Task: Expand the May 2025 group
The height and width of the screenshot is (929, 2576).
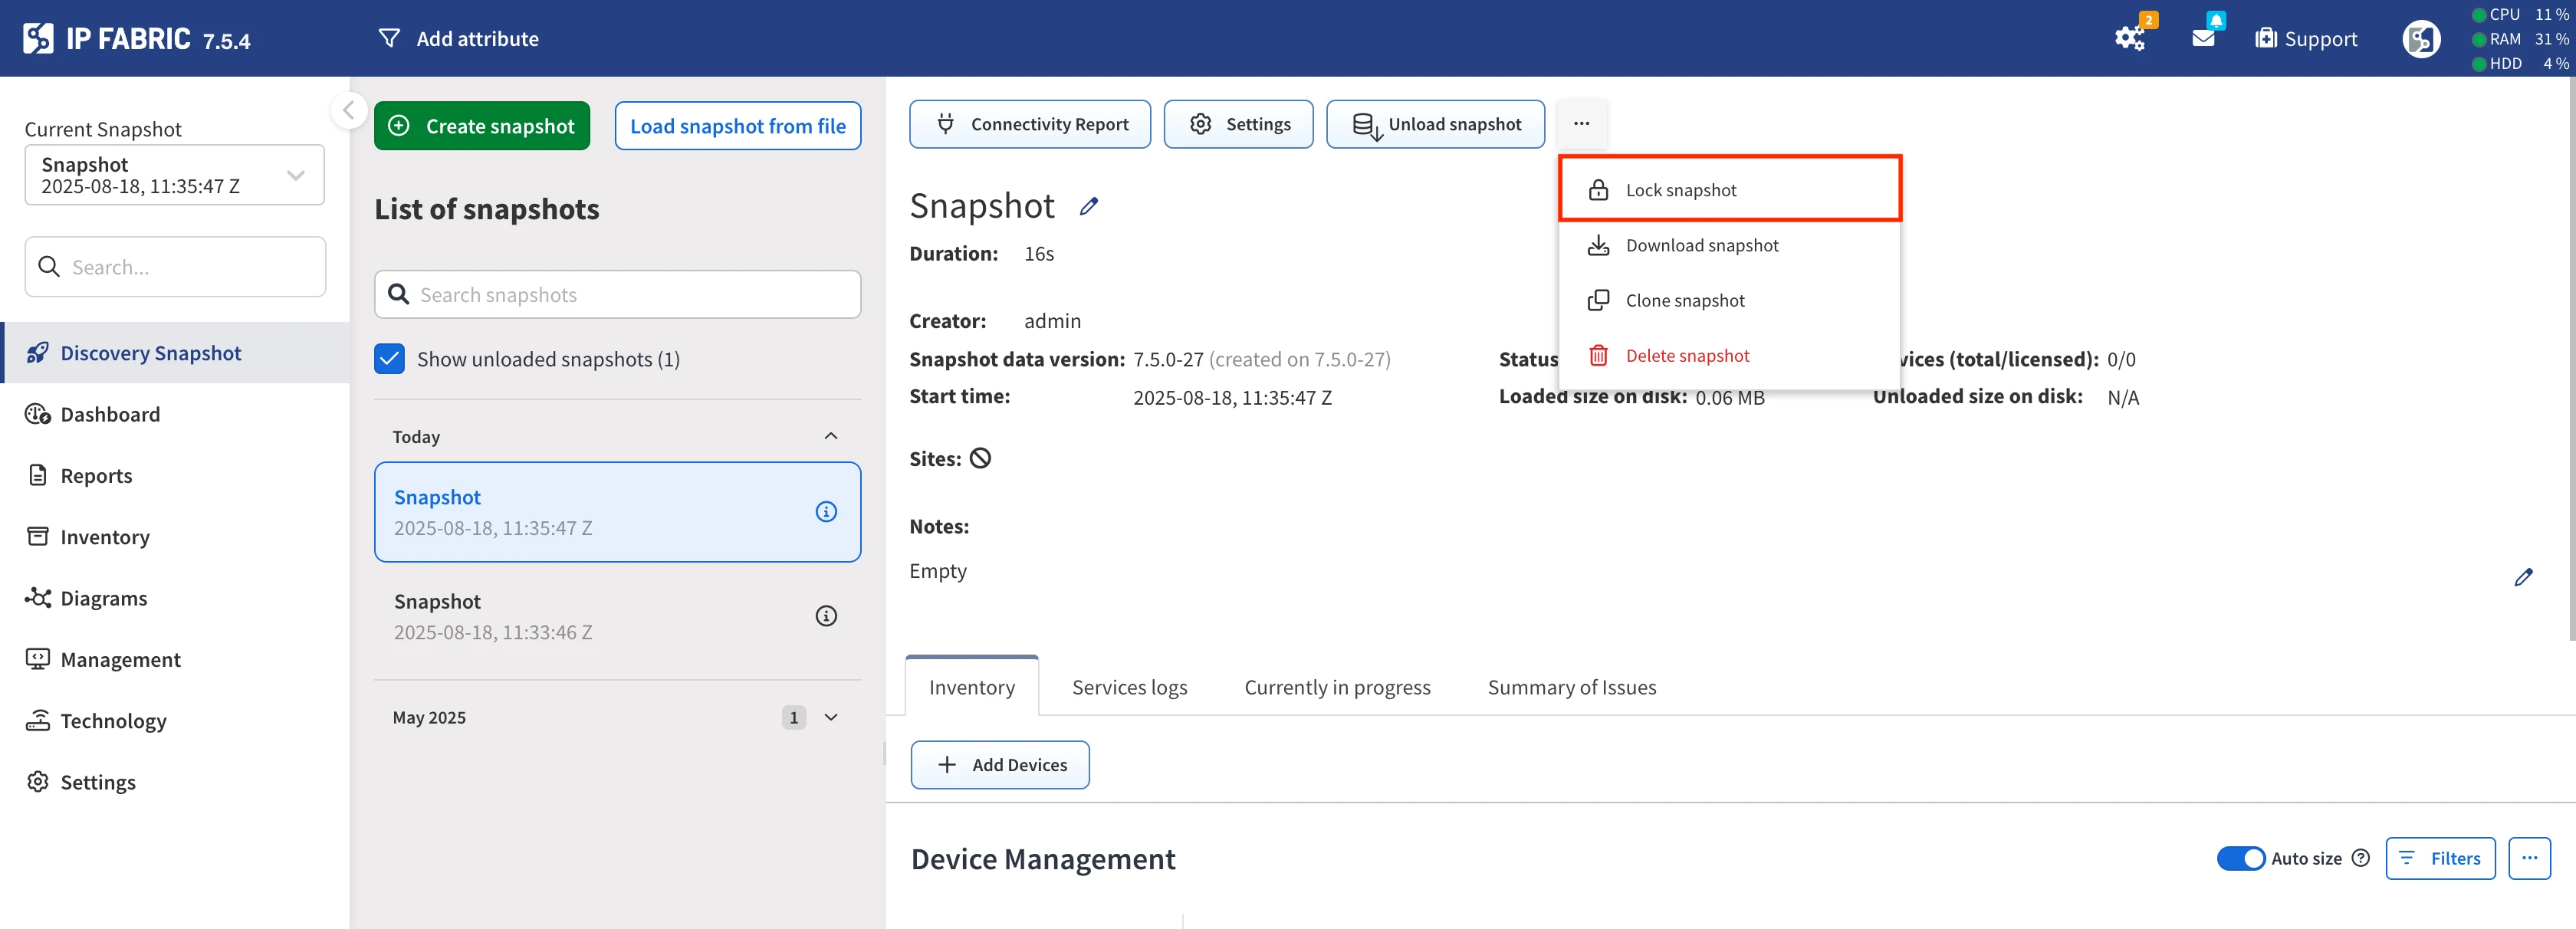Action: pyautogui.click(x=830, y=717)
